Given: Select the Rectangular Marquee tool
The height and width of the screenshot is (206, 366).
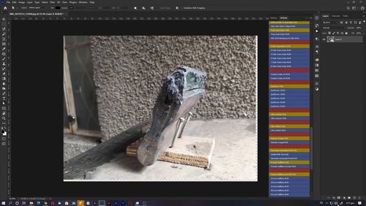Looking at the screenshot, I should click(x=4, y=24).
